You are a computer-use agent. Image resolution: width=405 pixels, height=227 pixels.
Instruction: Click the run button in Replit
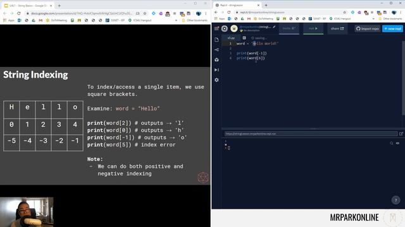[313, 28]
